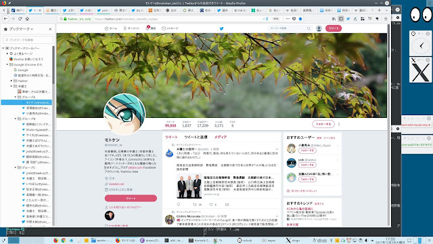This screenshot has width=433, height=244.
Task: Follow モトケン with the フォローする button
Action: click(x=323, y=124)
